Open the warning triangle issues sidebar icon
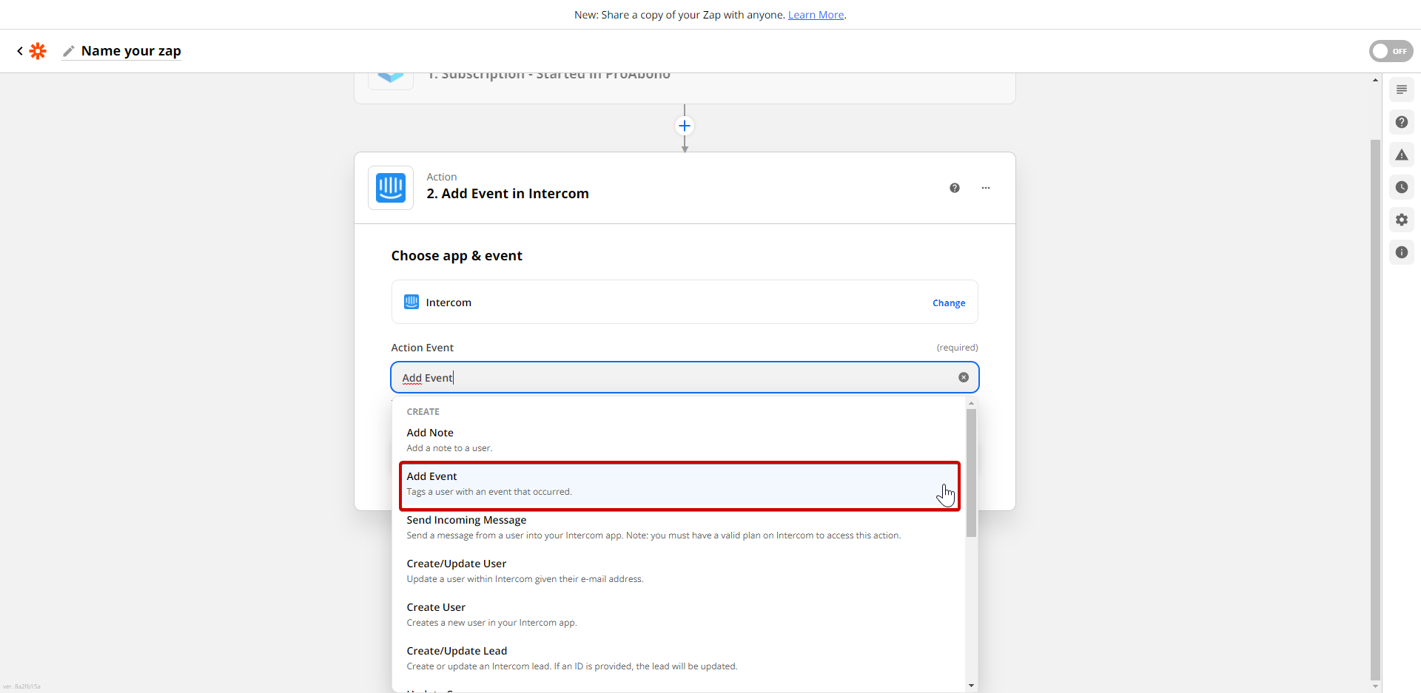Screen dimensions: 1421x693 1402,155
